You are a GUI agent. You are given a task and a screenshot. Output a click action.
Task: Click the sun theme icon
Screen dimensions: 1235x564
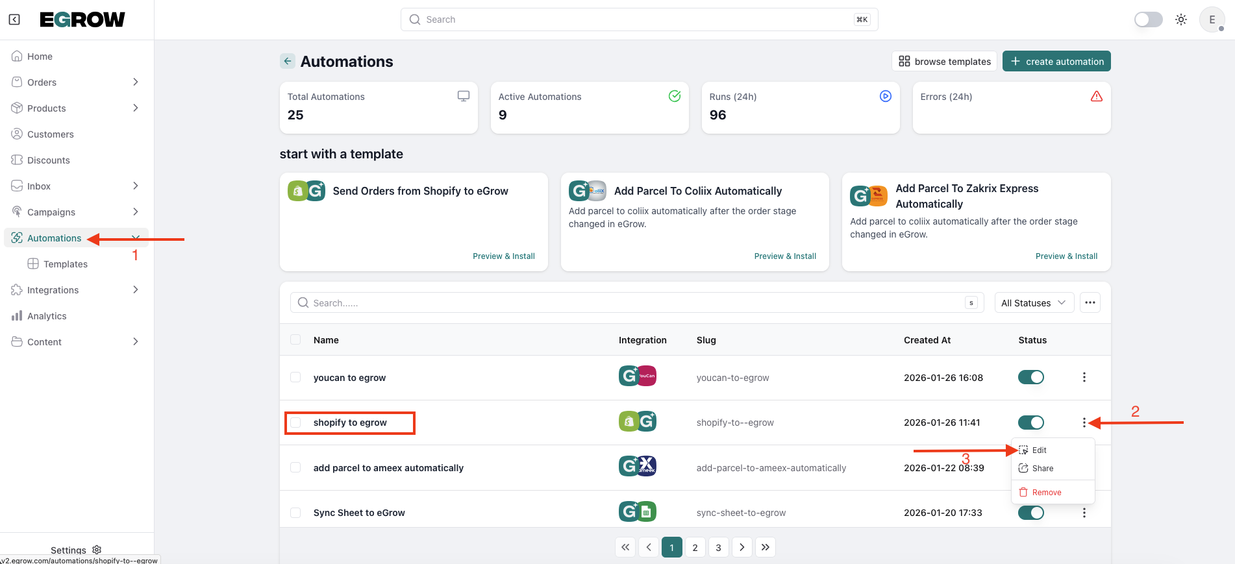[x=1180, y=19]
